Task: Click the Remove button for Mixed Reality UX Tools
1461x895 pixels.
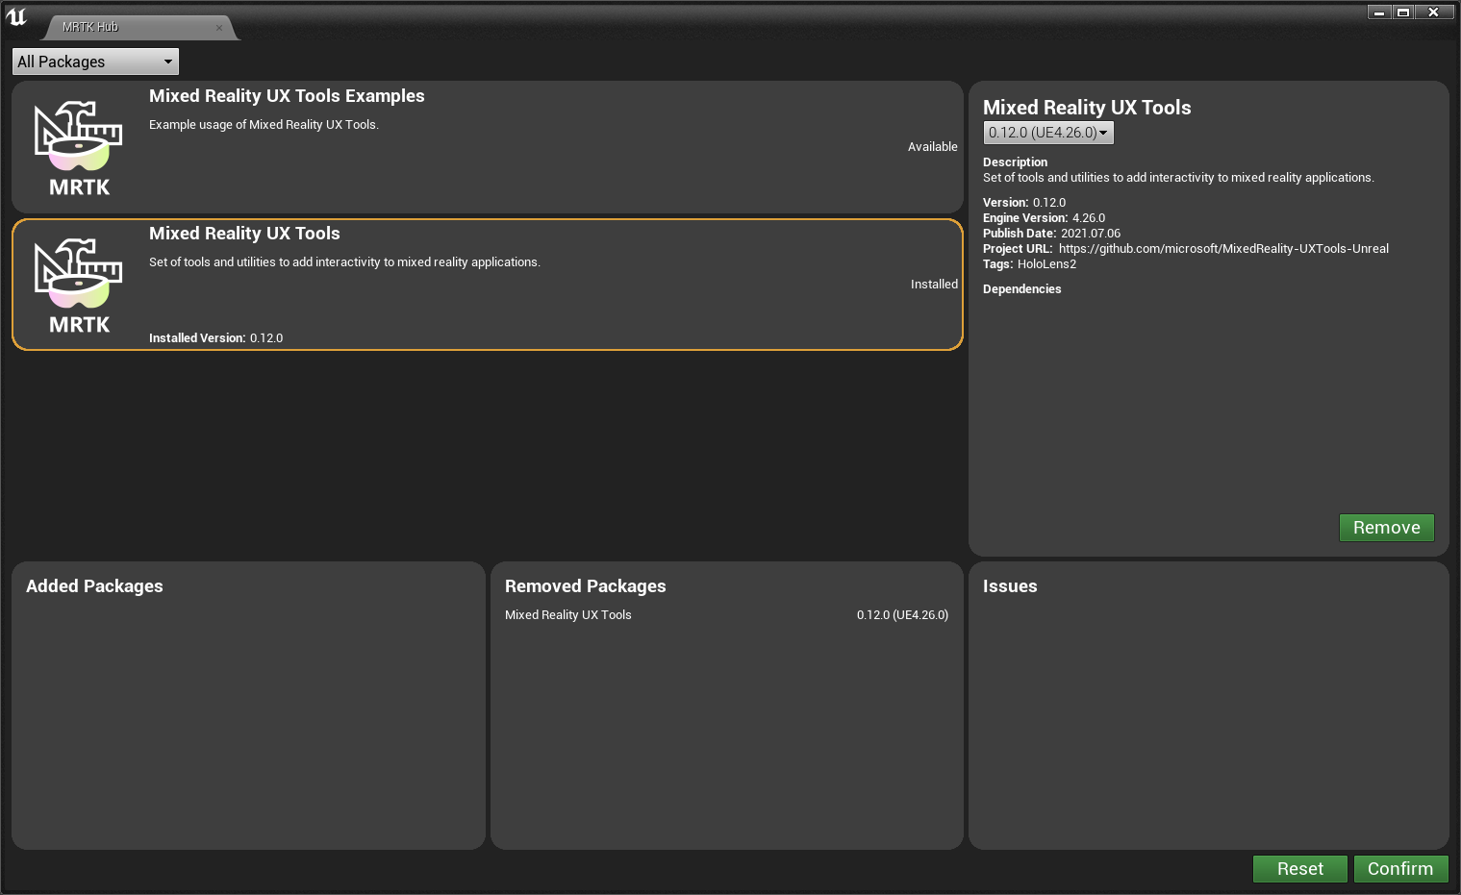Action: 1386,527
